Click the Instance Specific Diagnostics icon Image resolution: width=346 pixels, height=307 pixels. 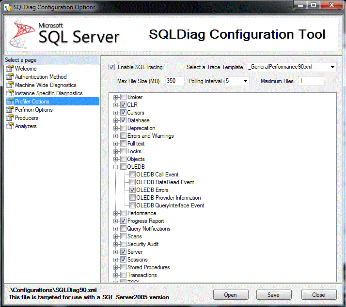[10, 93]
